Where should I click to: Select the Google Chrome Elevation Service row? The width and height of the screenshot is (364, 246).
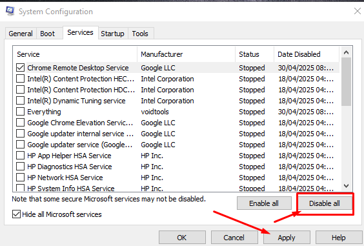click(176, 123)
